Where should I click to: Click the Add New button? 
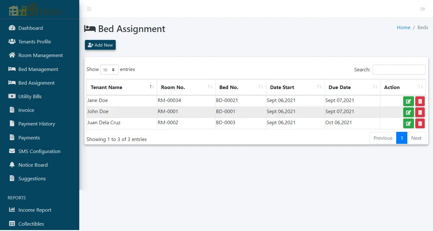100,45
